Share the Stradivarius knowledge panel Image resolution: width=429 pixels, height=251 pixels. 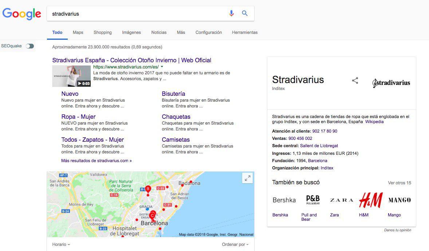pos(355,81)
